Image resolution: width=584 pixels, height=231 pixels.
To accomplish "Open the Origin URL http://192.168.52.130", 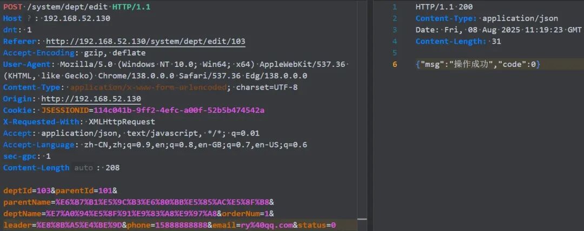I will (x=91, y=99).
